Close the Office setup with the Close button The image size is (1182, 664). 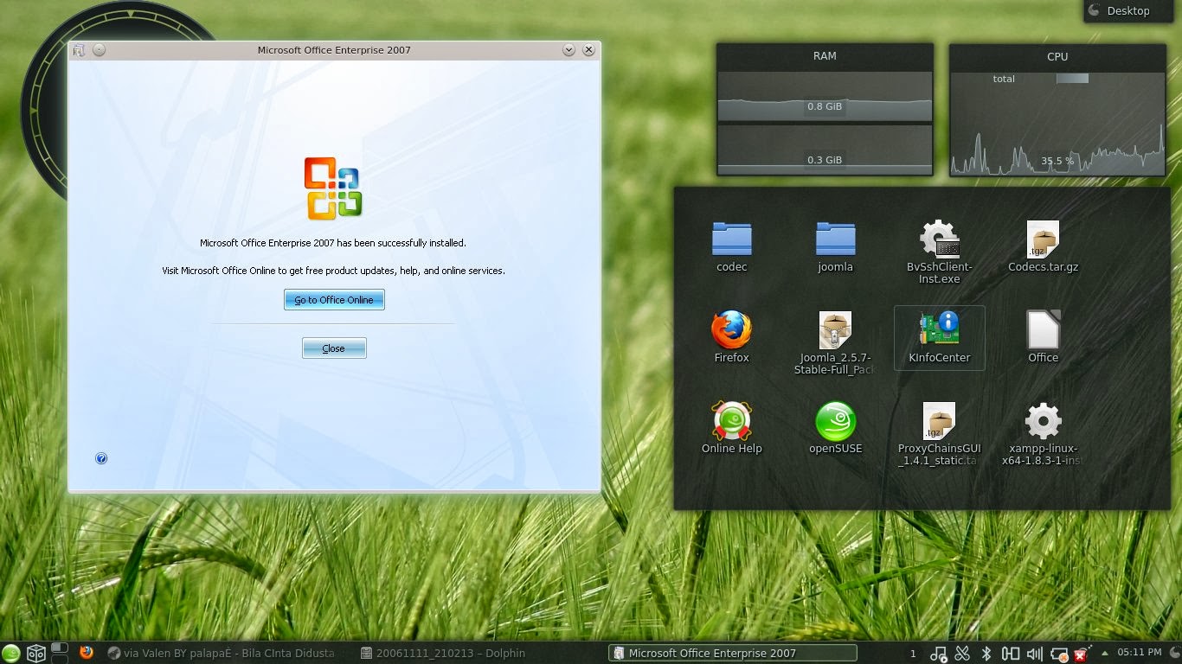[x=334, y=348]
